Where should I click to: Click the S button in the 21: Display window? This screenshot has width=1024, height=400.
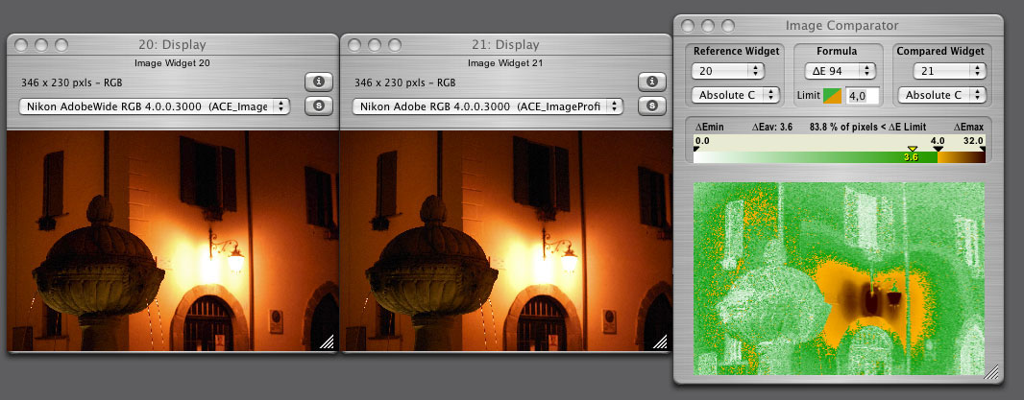click(651, 106)
